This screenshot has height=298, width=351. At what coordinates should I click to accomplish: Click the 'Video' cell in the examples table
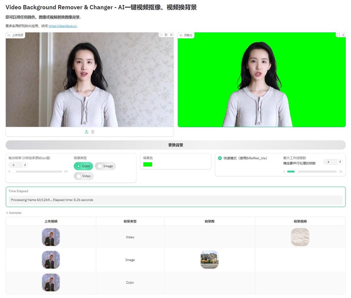click(x=130, y=237)
